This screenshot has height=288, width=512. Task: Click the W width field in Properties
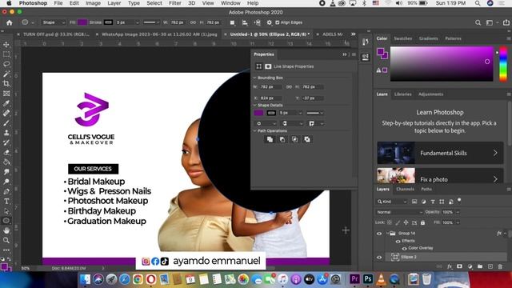270,87
